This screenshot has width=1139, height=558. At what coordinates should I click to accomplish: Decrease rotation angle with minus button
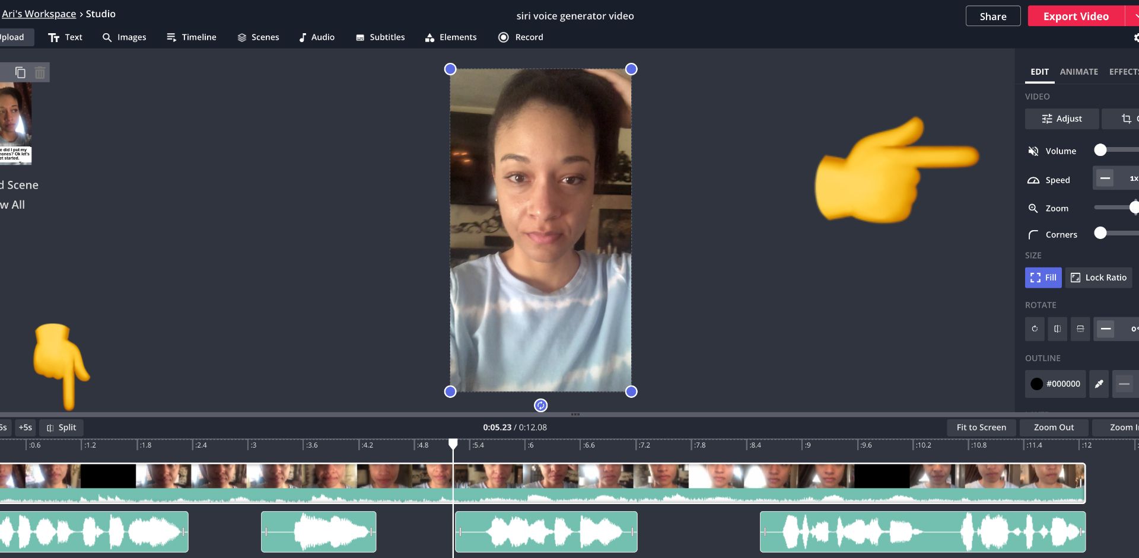(x=1105, y=329)
